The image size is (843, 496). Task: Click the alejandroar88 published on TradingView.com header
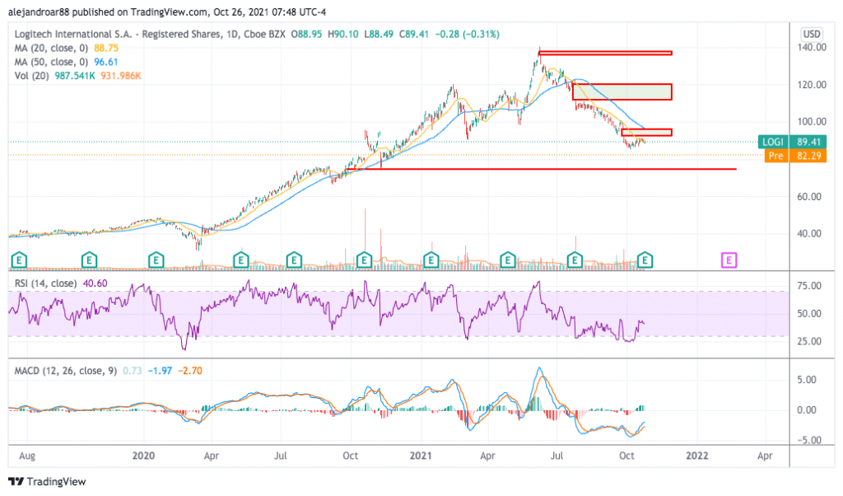pyautogui.click(x=166, y=12)
